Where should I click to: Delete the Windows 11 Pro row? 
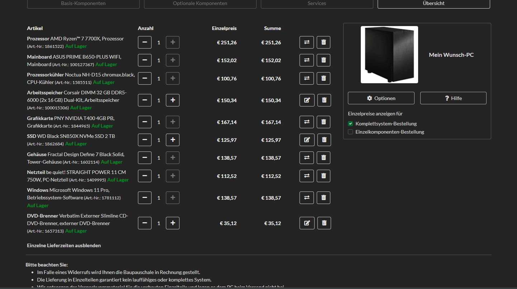coord(324,198)
